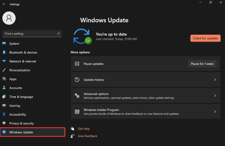Click the search magnifier icon
This screenshot has width=225, height=146.
click(x=58, y=34)
